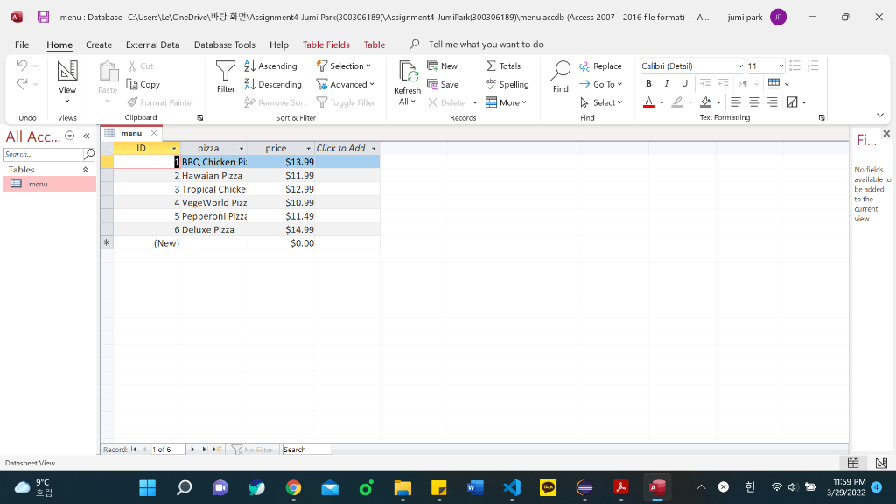Go to the next record arrow
The height and width of the screenshot is (504, 896).
click(x=192, y=450)
